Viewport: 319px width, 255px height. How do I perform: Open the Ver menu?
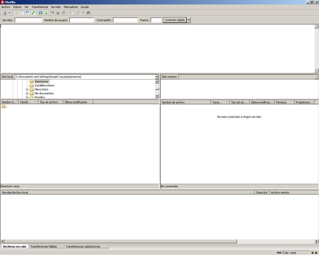(26, 7)
